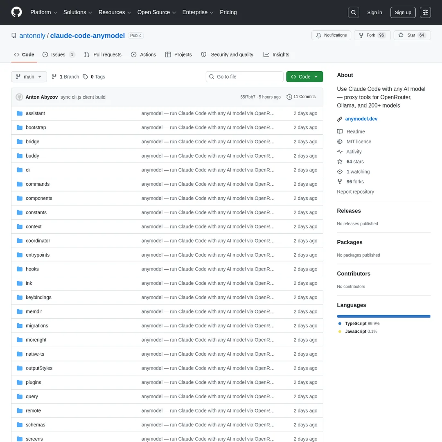Click the Pricing menu item
442x442 pixels.
coord(228,12)
